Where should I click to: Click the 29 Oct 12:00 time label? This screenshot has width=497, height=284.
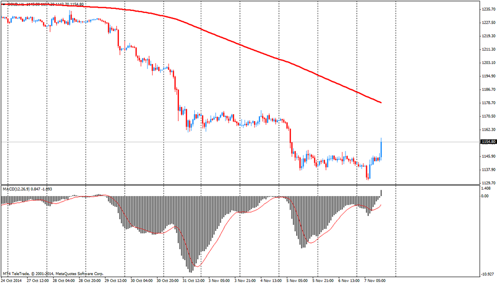click(x=116, y=281)
